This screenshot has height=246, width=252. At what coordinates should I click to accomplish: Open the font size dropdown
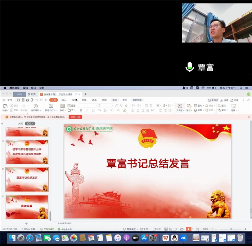coord(113,106)
